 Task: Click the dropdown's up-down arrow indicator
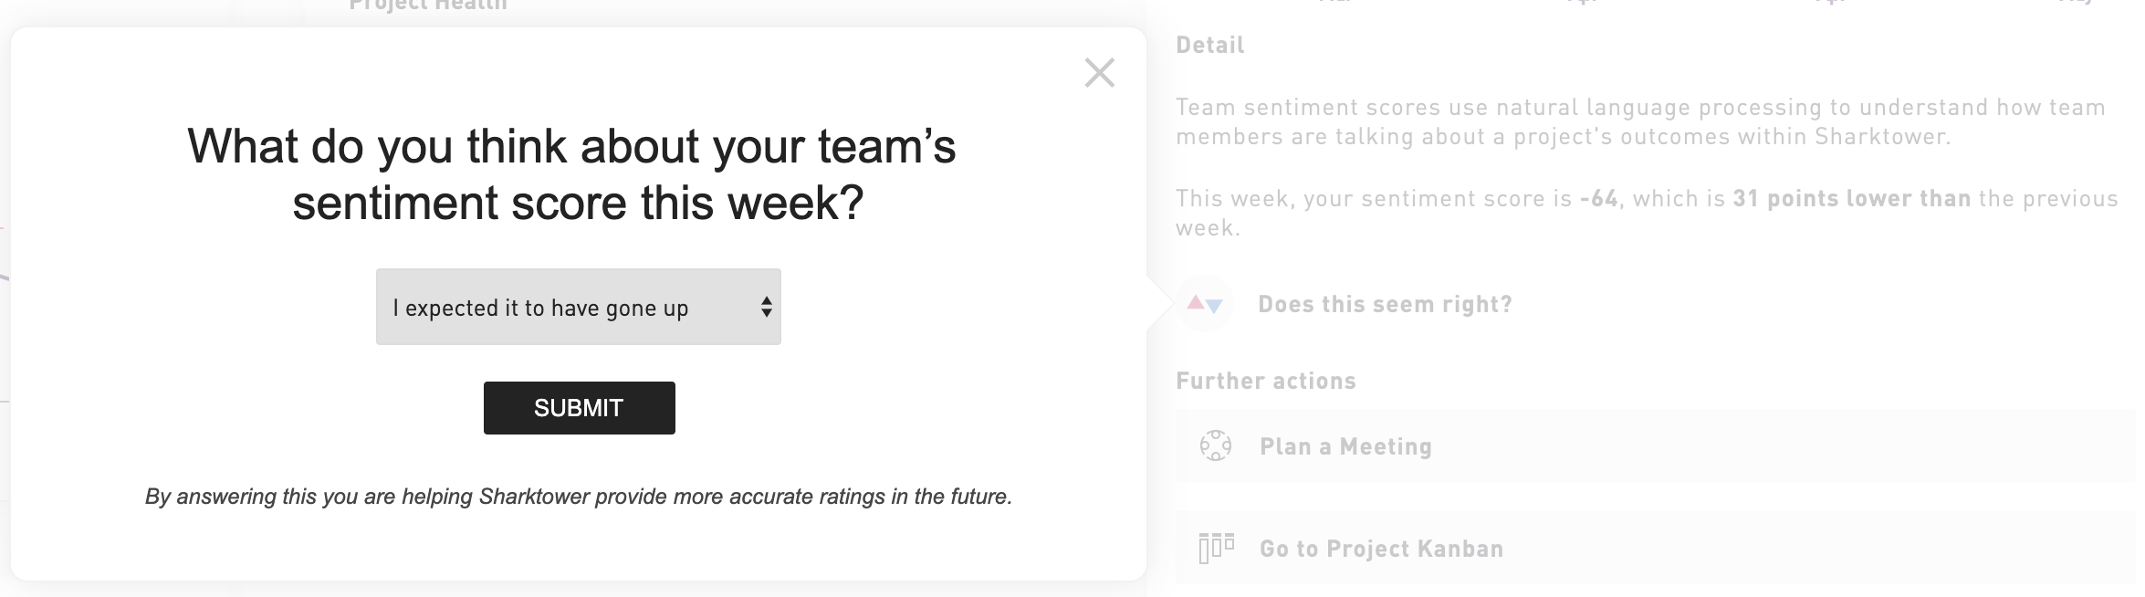tap(766, 308)
